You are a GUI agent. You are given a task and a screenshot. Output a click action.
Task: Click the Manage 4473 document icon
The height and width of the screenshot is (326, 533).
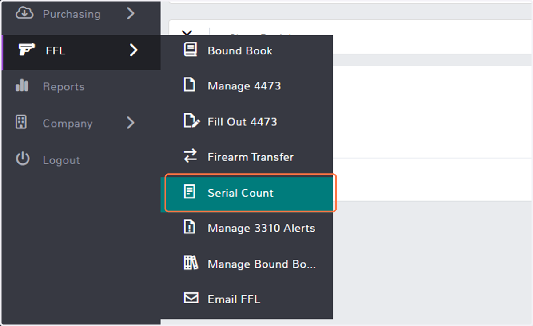click(x=190, y=85)
